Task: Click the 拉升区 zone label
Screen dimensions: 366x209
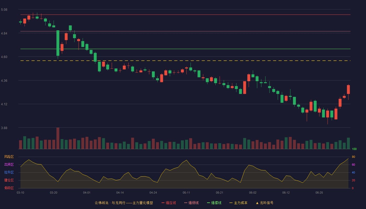Action: click(x=9, y=172)
